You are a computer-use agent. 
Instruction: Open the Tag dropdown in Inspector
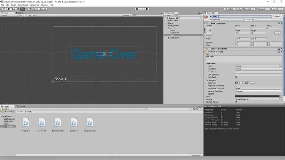click(x=228, y=20)
